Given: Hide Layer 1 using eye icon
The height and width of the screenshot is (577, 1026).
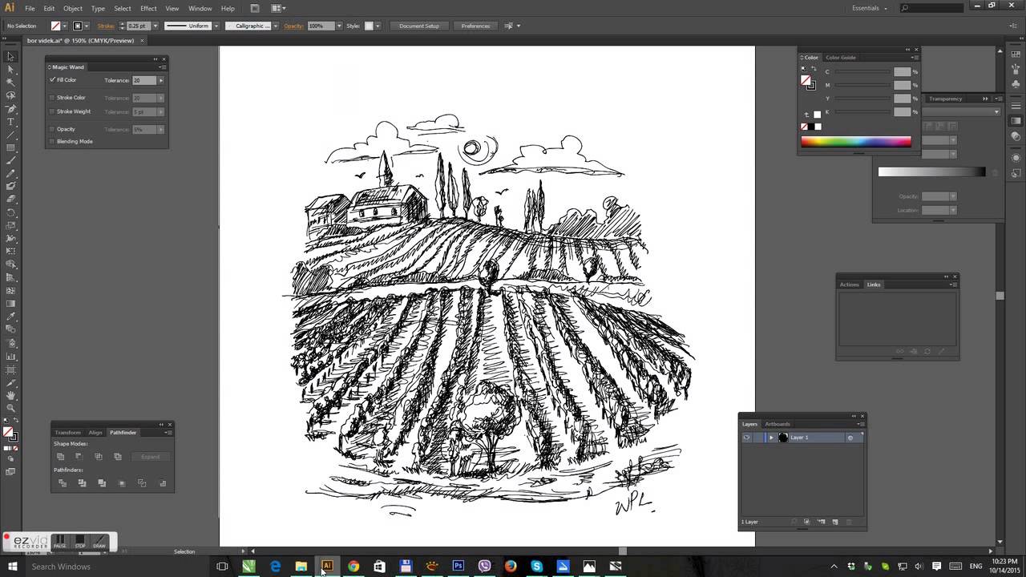Looking at the screenshot, I should click(x=746, y=438).
